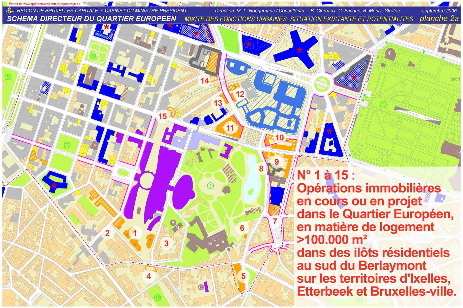Select red project number 2
Image resolution: width=463 pixels, height=308 pixels.
tap(107, 233)
